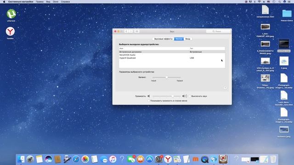Select the USS_Cyclops jpeg desktop thumbnail
This screenshot has height=165, width=294.
266,61
